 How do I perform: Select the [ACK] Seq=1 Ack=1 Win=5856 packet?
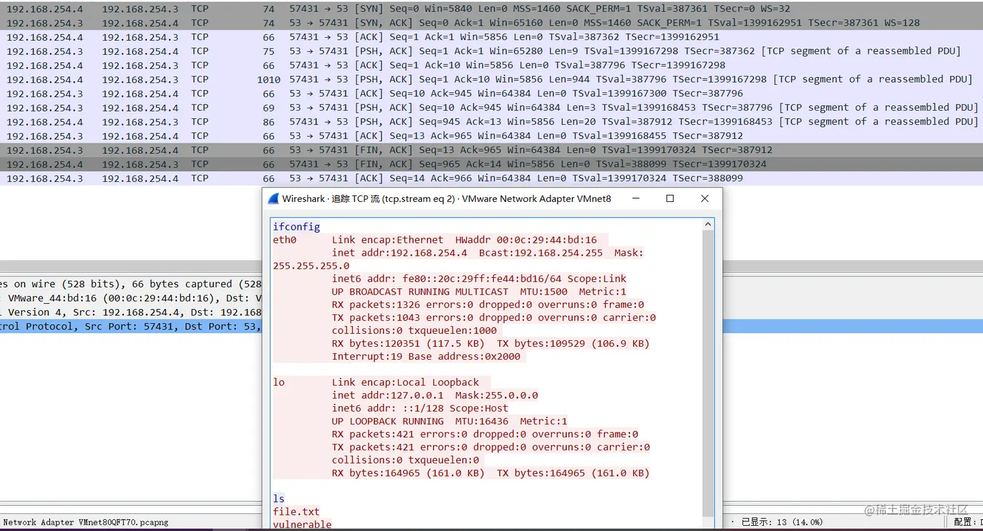491,37
